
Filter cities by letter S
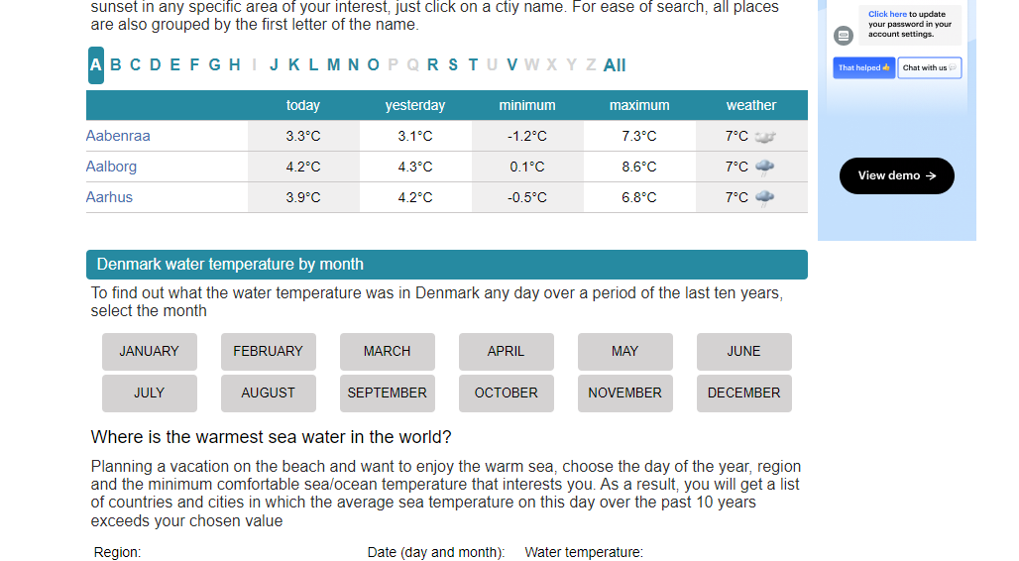(x=453, y=65)
